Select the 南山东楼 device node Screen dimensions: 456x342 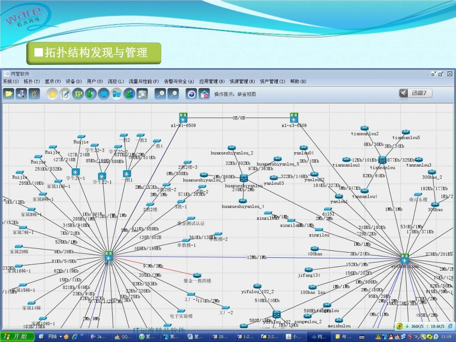coord(418,194)
